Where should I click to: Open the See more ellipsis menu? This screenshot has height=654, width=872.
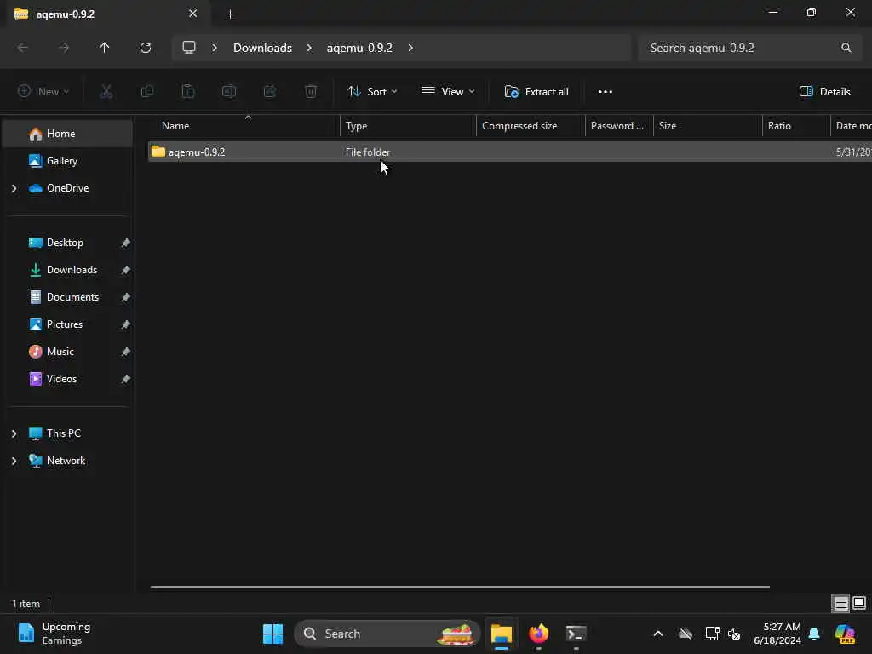coord(605,92)
